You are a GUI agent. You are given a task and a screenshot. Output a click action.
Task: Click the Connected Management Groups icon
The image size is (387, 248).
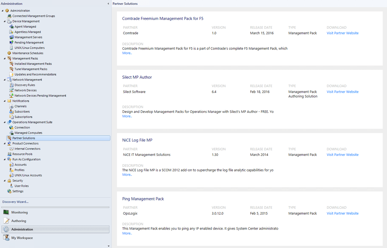point(9,16)
